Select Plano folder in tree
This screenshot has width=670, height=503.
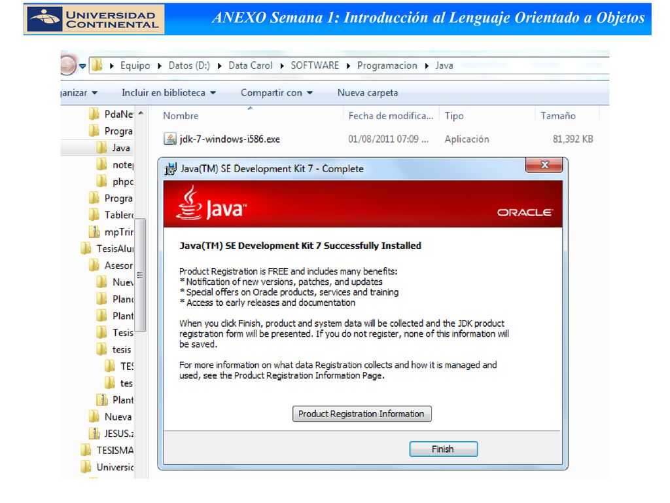(115, 299)
